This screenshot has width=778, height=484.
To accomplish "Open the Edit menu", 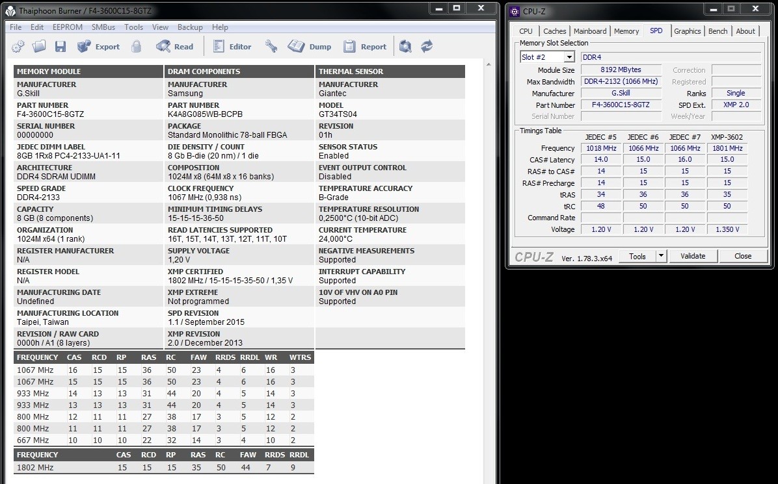I will click(36, 27).
